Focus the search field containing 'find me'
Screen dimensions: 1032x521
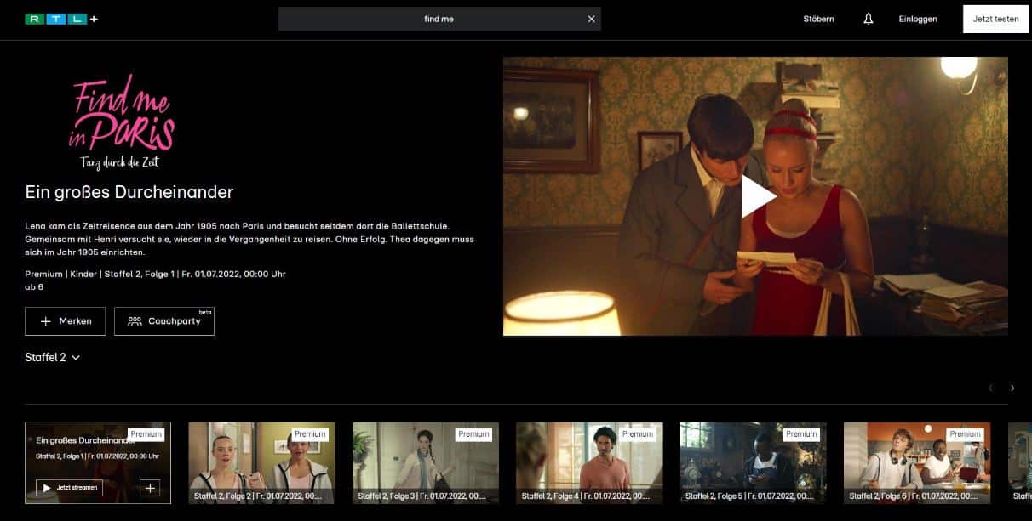click(439, 19)
